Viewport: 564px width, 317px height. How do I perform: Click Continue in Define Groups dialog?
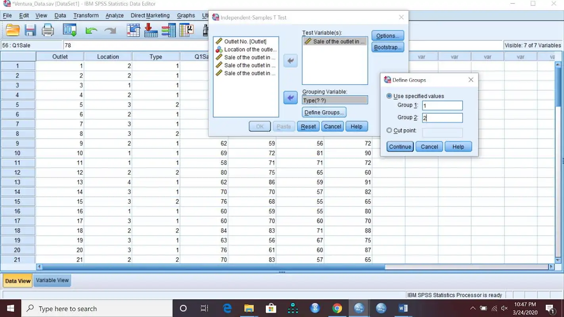point(400,147)
